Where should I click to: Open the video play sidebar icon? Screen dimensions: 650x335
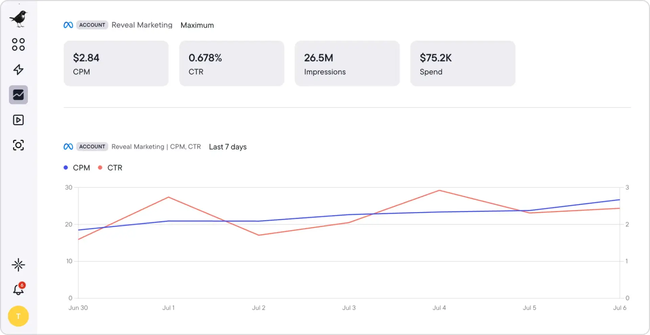[18, 120]
